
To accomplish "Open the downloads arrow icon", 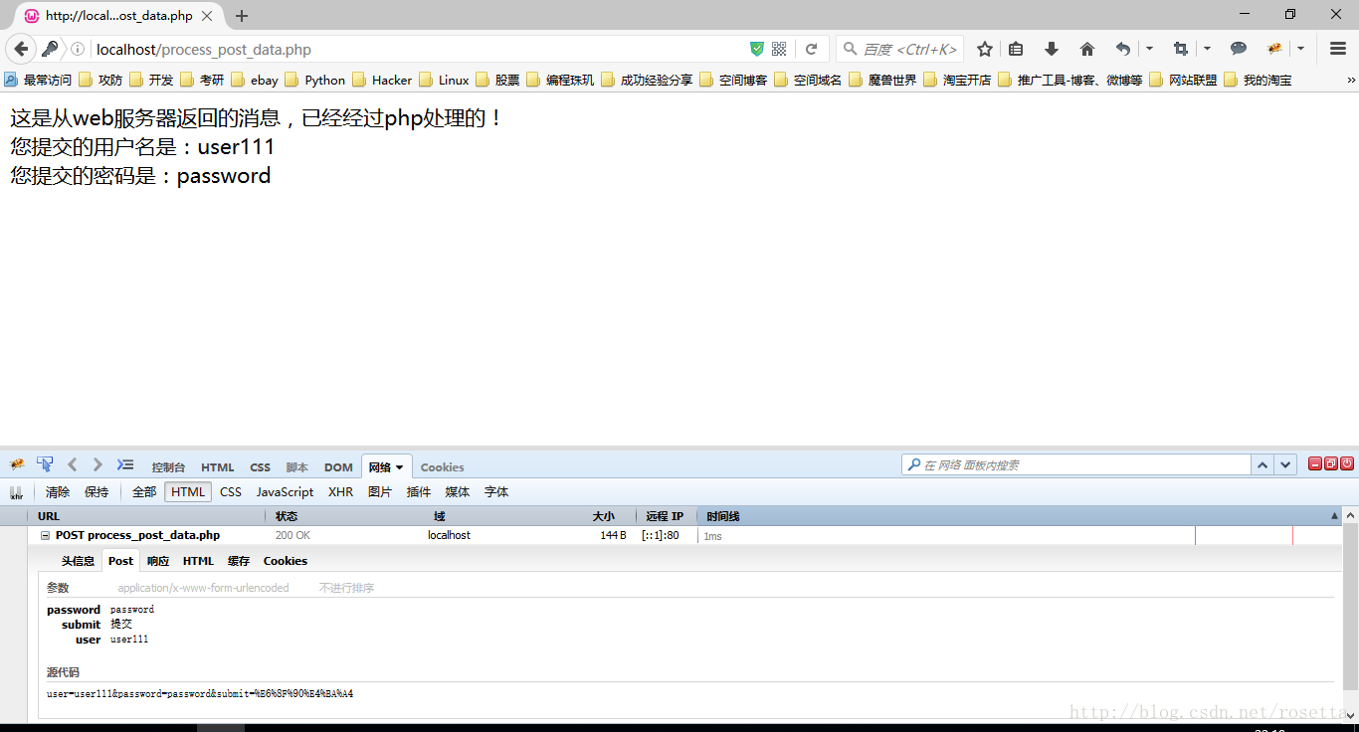I will (1051, 49).
